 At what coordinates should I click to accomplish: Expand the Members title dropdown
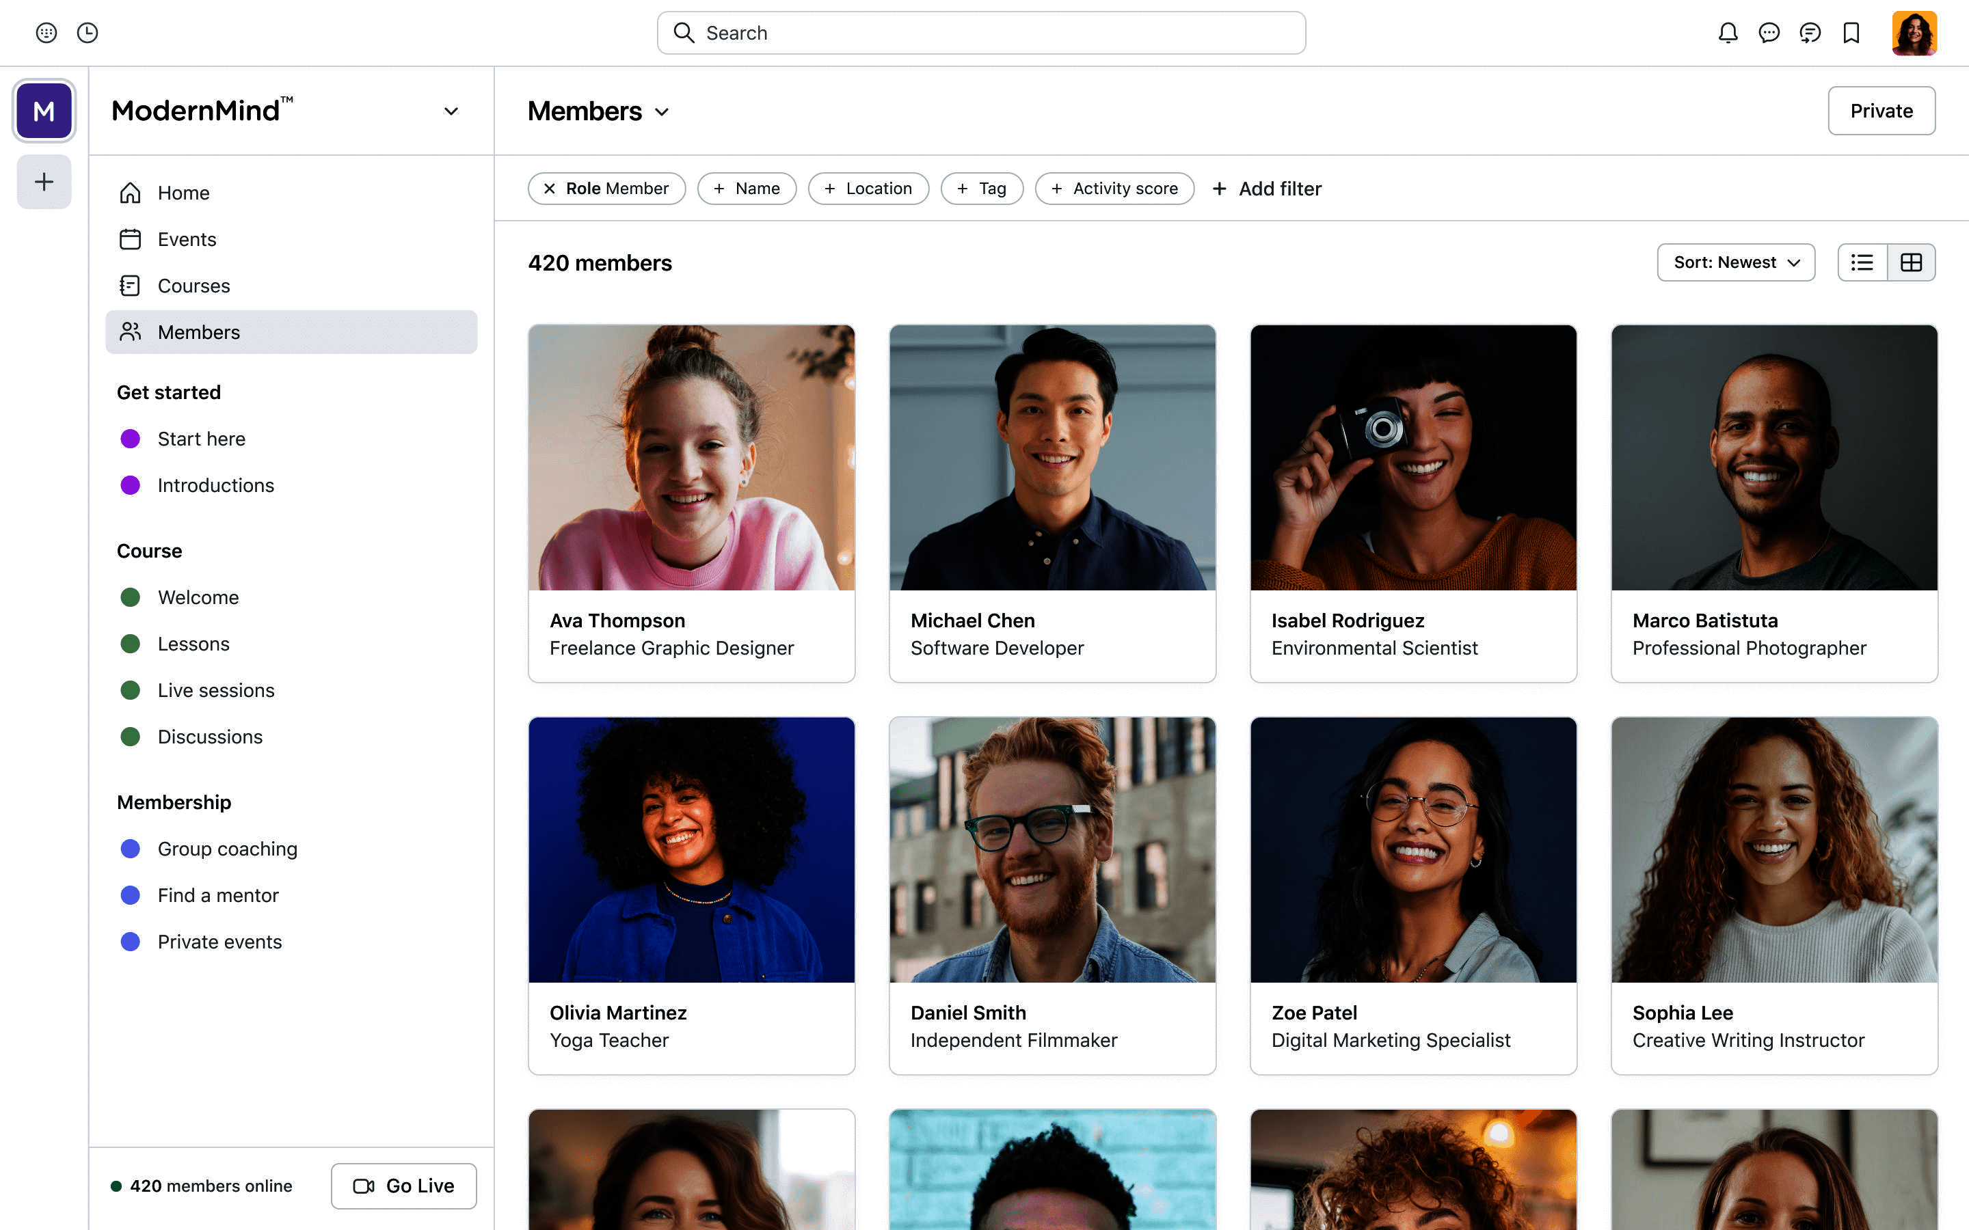(x=662, y=111)
